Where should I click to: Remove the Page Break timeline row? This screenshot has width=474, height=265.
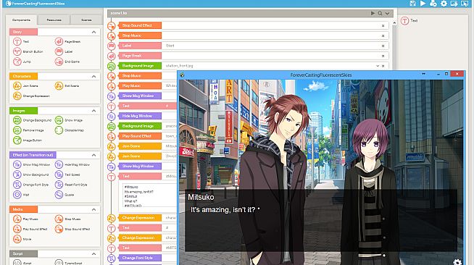pos(383,56)
